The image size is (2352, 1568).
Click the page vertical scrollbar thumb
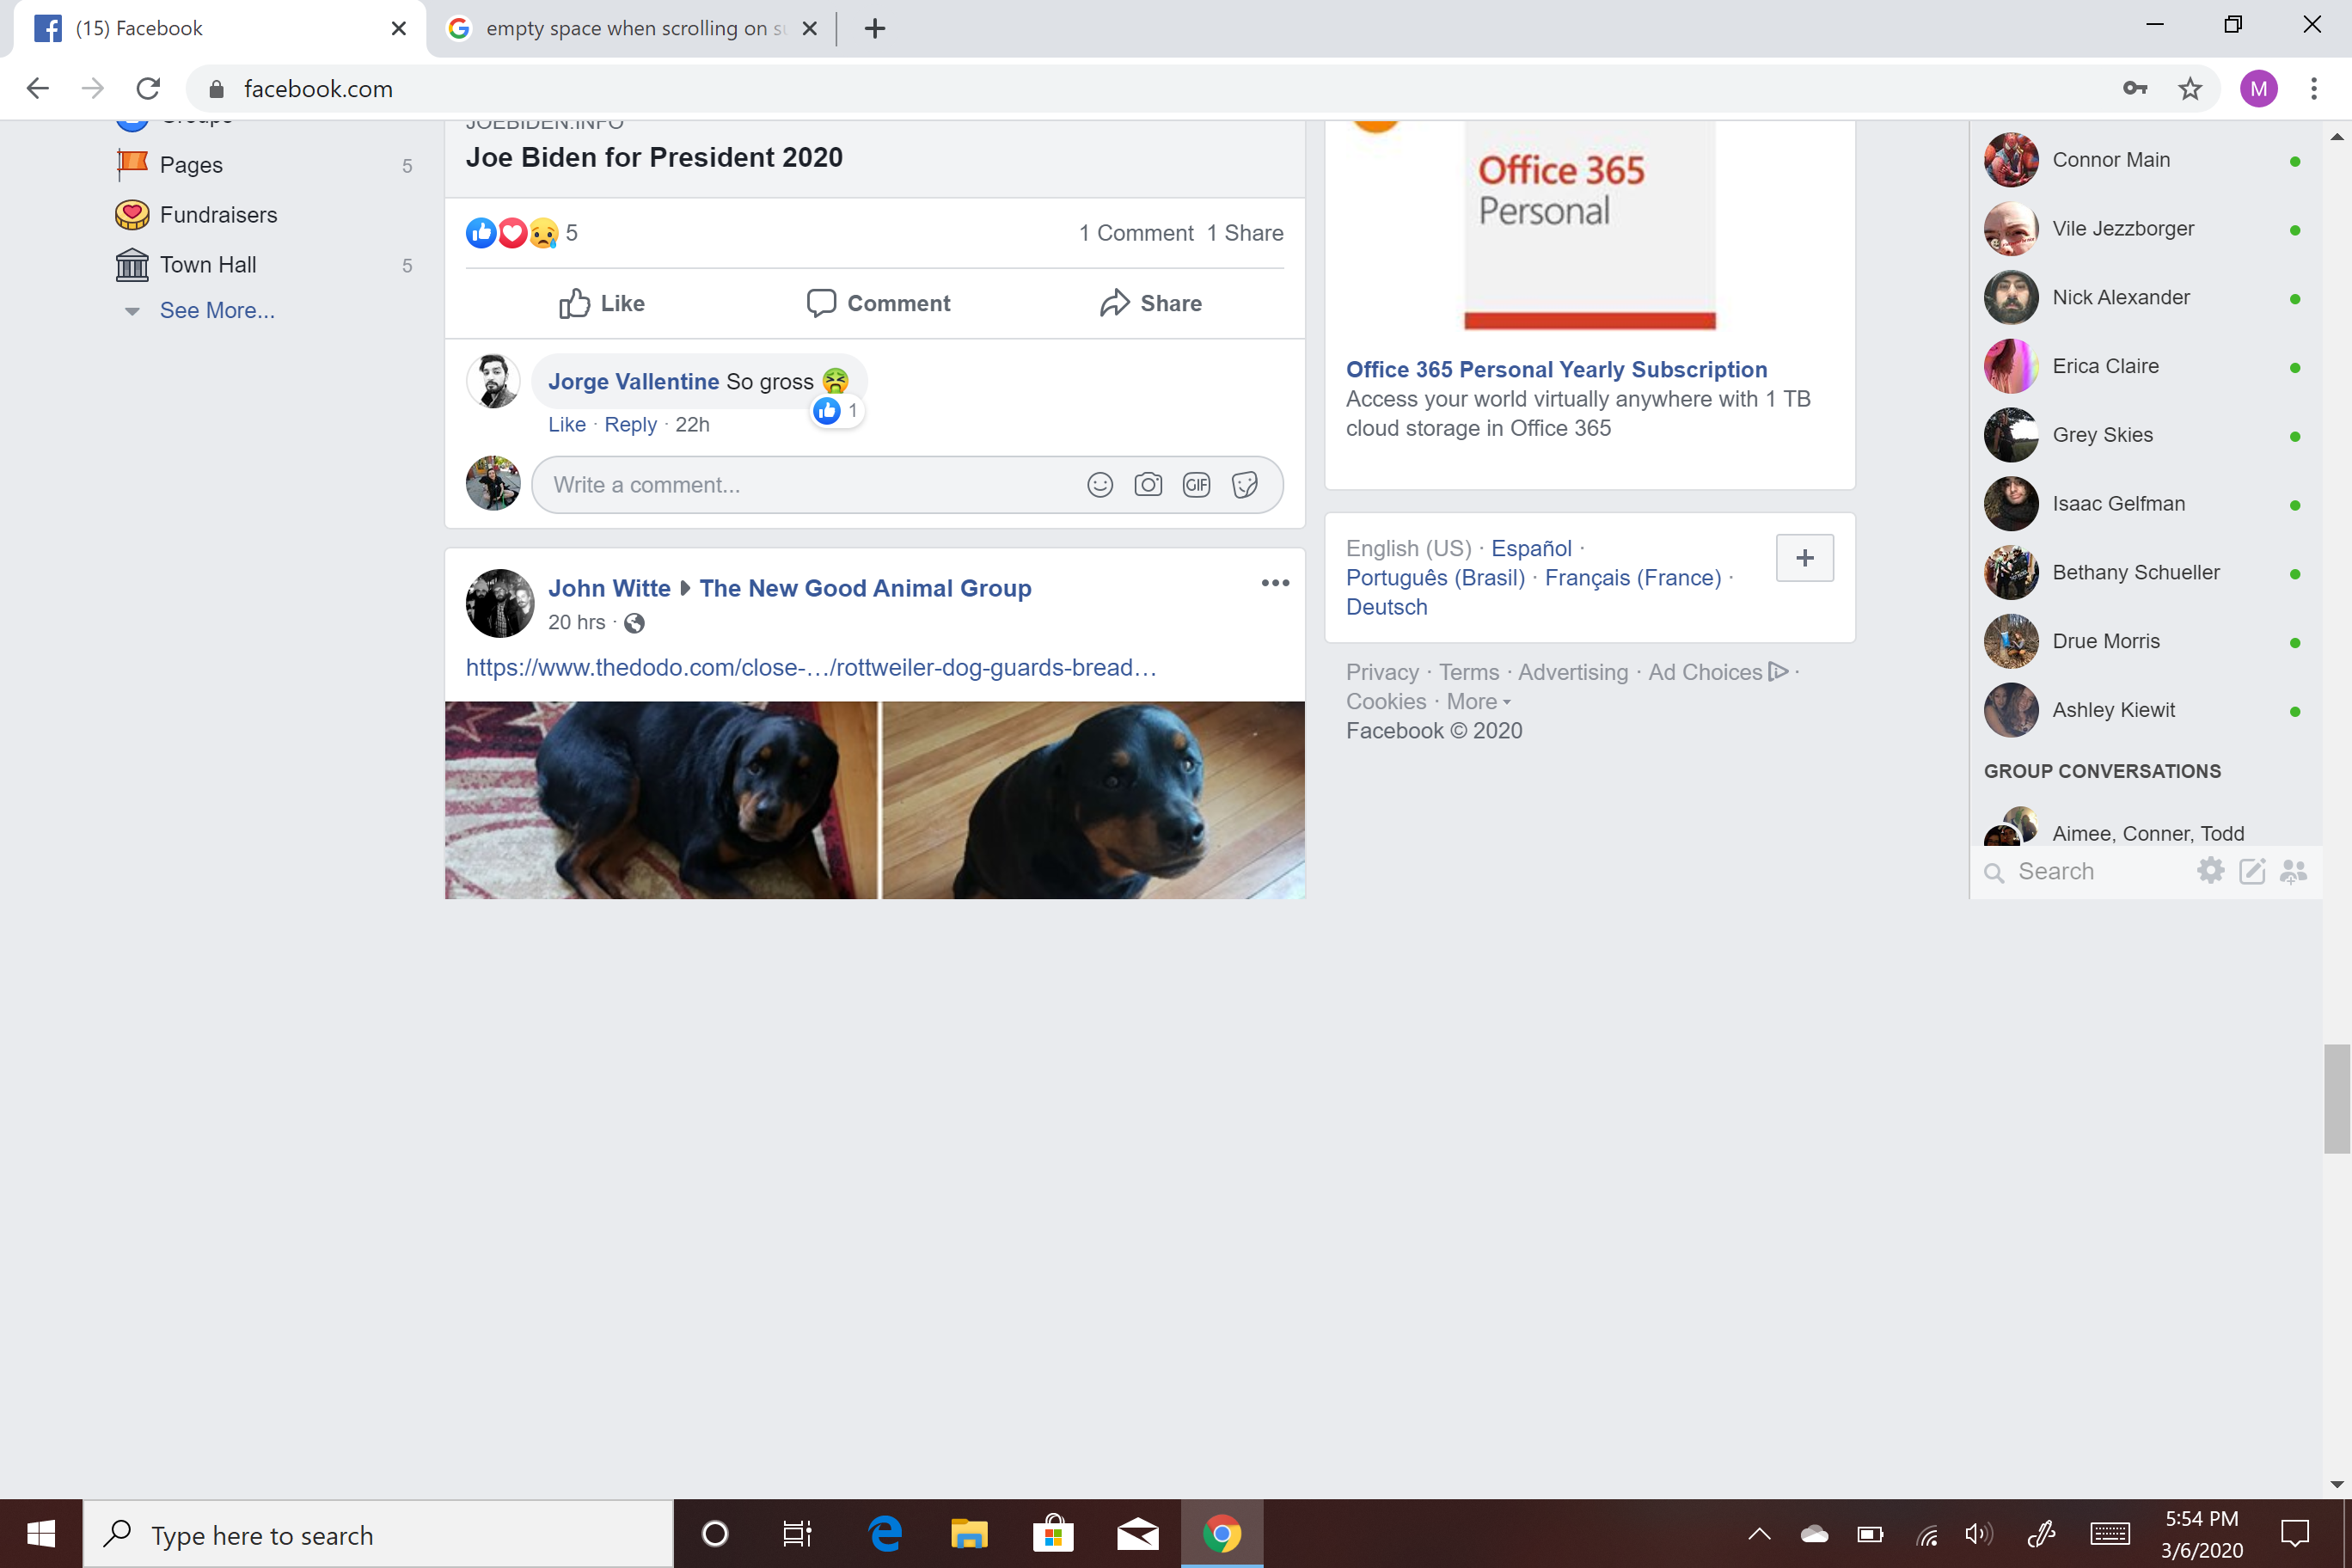click(x=2337, y=1098)
